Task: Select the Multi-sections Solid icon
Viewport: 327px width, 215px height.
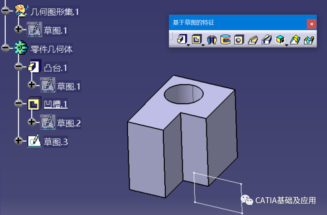Action: [x=295, y=39]
